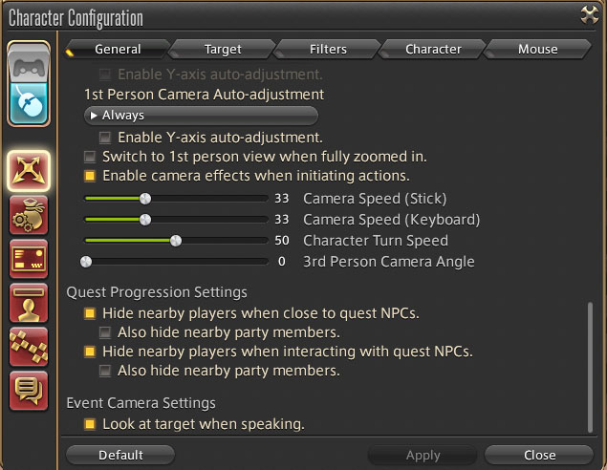
Task: Open the Mouse tab
Action: coord(538,49)
